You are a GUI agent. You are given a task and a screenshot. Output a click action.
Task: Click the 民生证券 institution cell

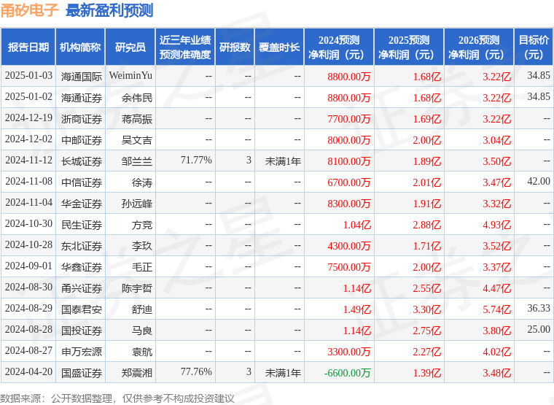pyautogui.click(x=82, y=225)
